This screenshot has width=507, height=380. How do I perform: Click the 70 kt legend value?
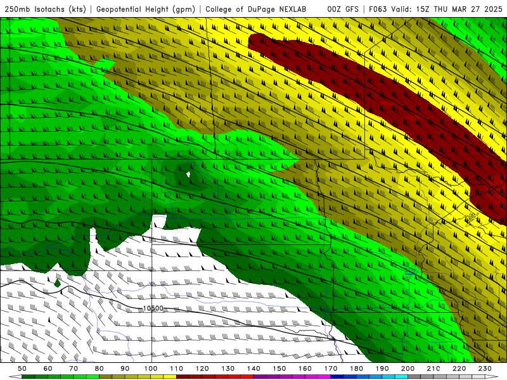[74, 369]
